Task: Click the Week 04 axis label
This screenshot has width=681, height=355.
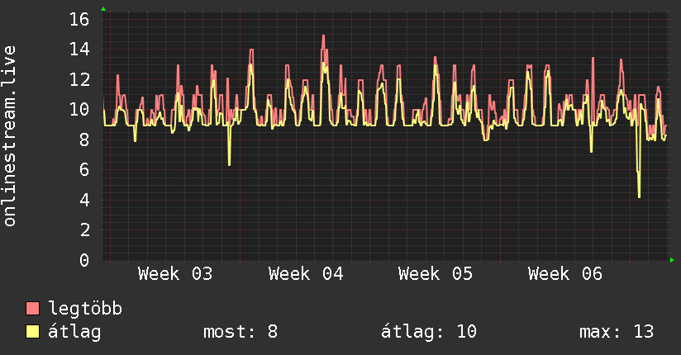Action: tap(306, 274)
